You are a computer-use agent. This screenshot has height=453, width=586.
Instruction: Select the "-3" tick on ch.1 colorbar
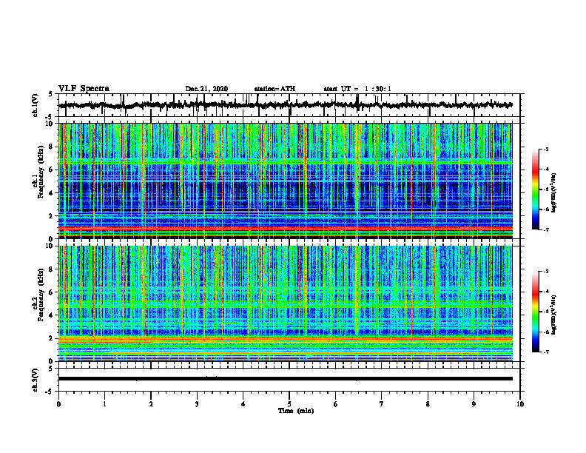545,149
